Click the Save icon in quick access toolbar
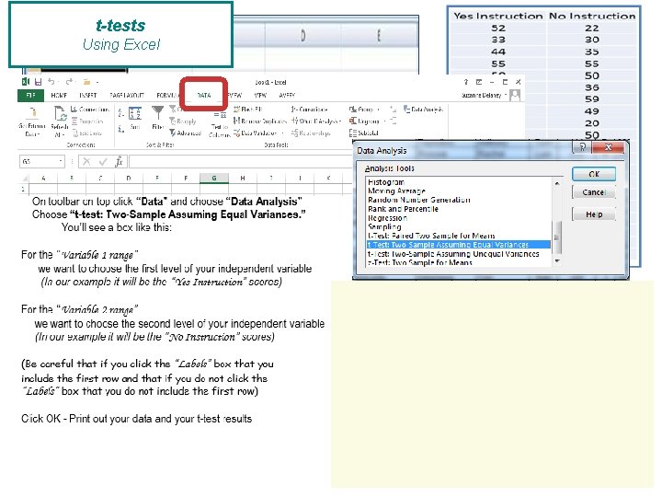662x497 pixels. [38, 82]
